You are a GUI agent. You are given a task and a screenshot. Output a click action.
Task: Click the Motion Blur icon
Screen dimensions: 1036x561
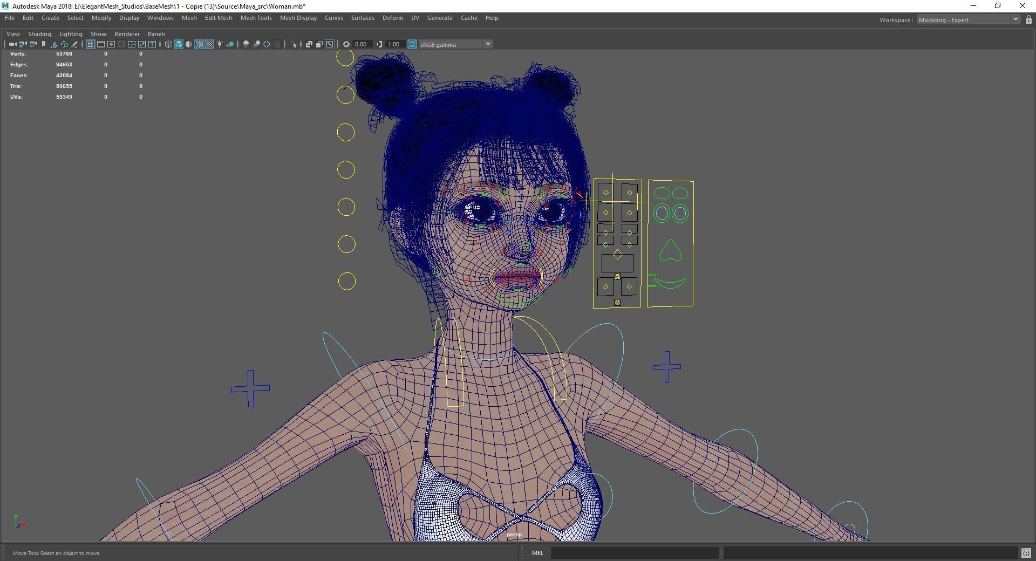[x=256, y=44]
